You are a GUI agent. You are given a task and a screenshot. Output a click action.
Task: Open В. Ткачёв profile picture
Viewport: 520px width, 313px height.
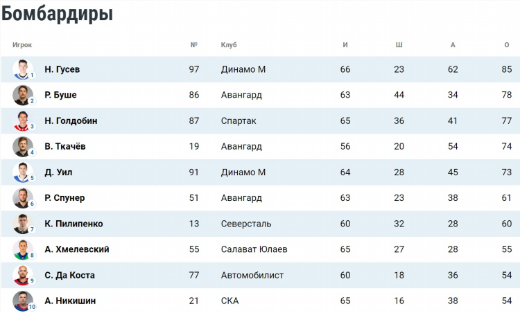click(x=23, y=147)
